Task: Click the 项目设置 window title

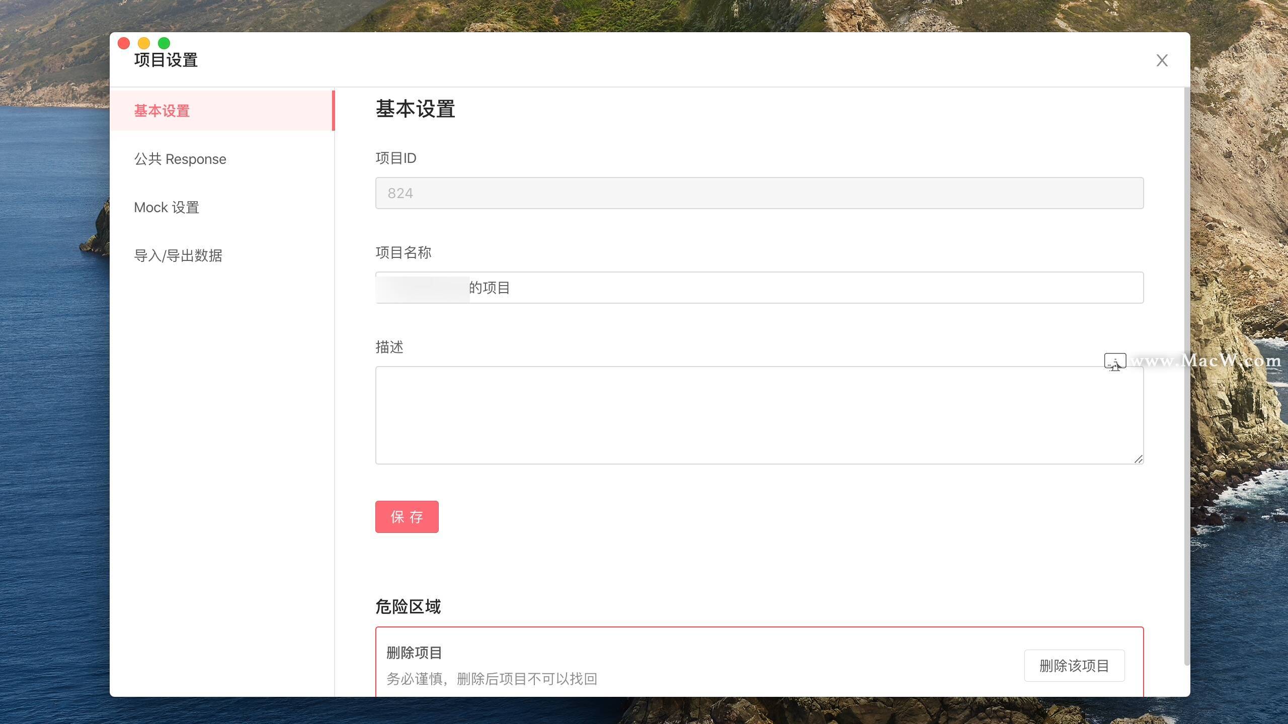Action: point(166,60)
